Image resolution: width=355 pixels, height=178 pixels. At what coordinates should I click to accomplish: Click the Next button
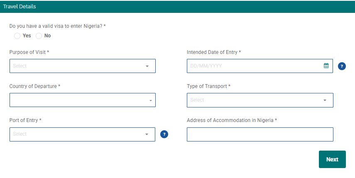tap(332, 159)
